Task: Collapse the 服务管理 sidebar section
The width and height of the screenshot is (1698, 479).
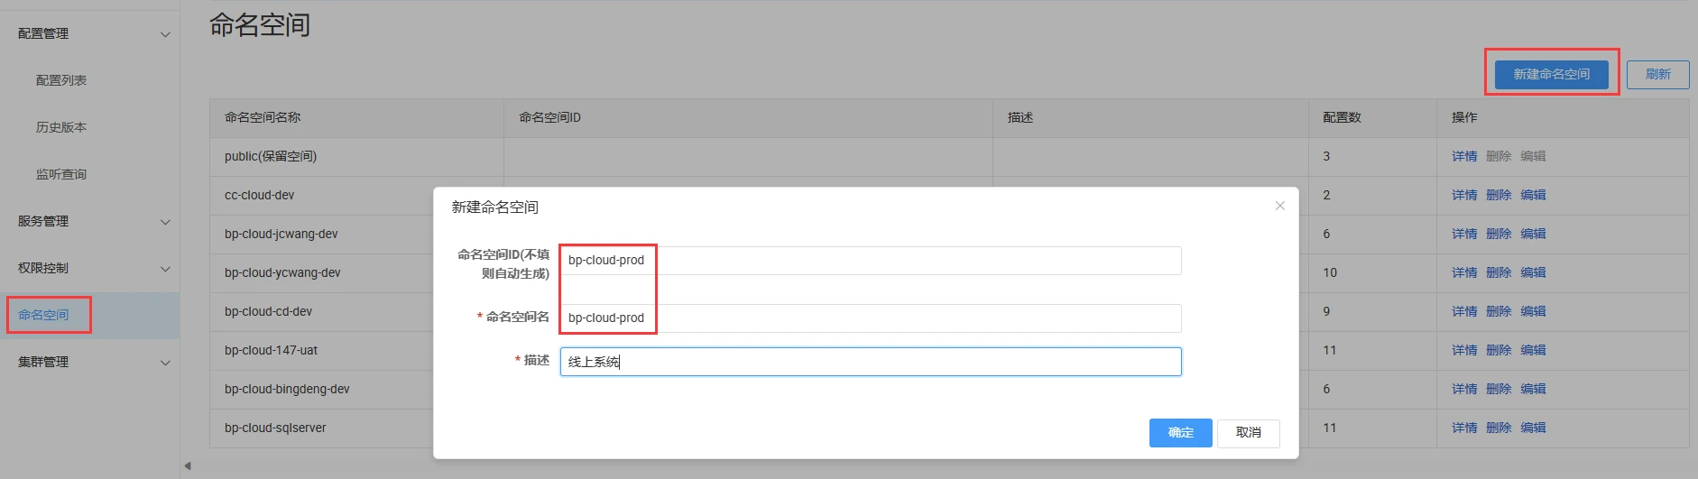Action: tap(165, 222)
